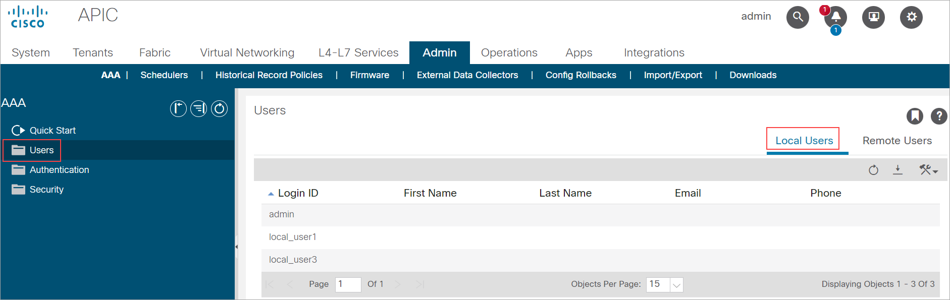Switch to the Remote Users tab
The image size is (950, 300).
pyautogui.click(x=897, y=141)
